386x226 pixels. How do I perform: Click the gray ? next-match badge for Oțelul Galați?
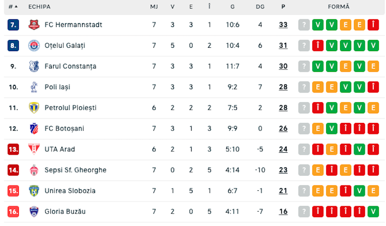tap(304, 45)
